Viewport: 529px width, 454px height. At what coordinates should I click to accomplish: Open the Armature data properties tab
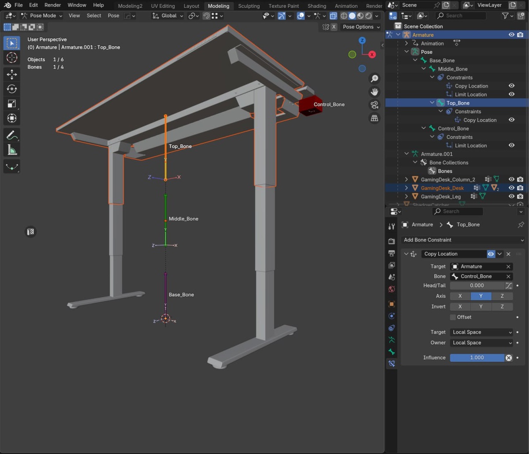391,340
